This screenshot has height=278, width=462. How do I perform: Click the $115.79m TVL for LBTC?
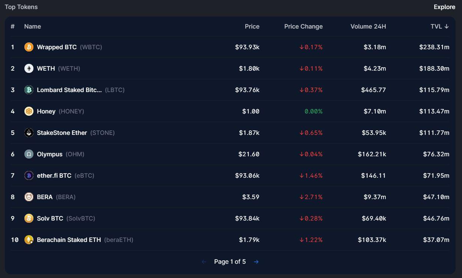click(434, 90)
